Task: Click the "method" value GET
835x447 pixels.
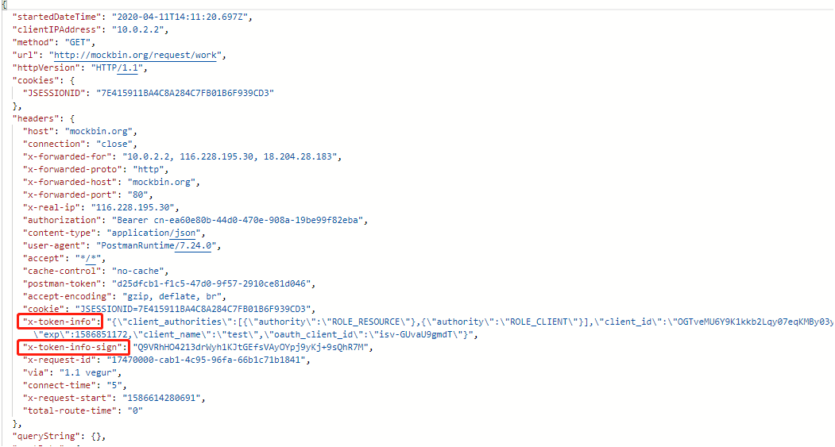Action: [79, 42]
